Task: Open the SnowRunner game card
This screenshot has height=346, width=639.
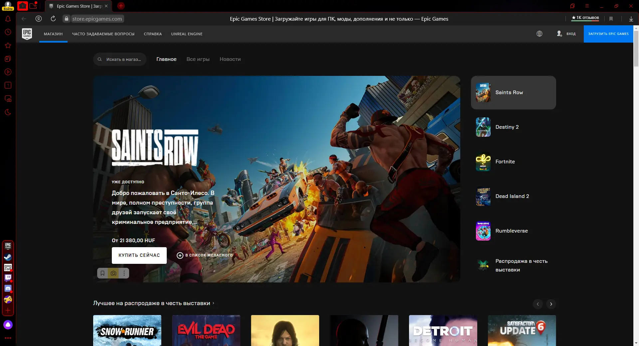Action: [127, 331]
